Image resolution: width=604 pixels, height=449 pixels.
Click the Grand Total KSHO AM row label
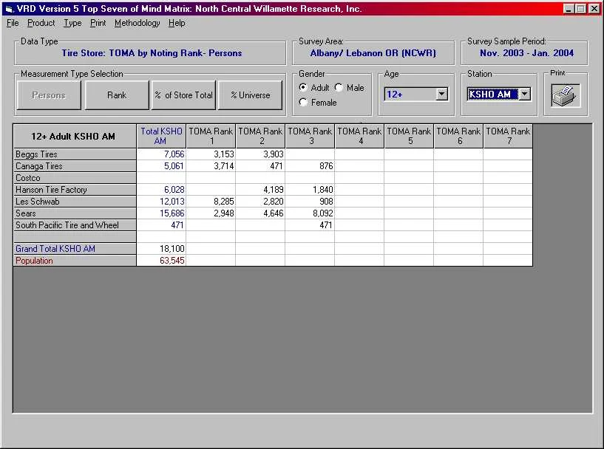(x=75, y=249)
